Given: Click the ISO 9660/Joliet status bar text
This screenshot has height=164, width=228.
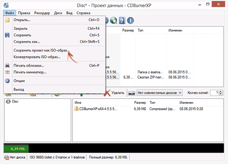Looking at the screenshot, I should tap(57, 157).
